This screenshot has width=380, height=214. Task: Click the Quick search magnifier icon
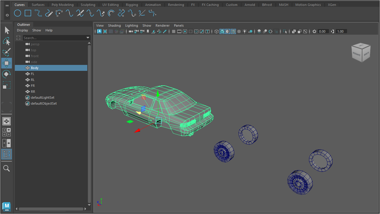6,169
